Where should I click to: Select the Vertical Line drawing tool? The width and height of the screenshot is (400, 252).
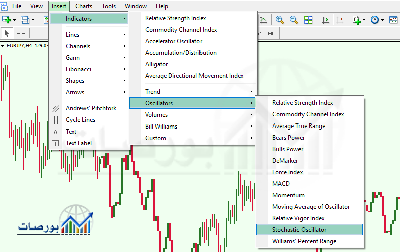click(38, 33)
